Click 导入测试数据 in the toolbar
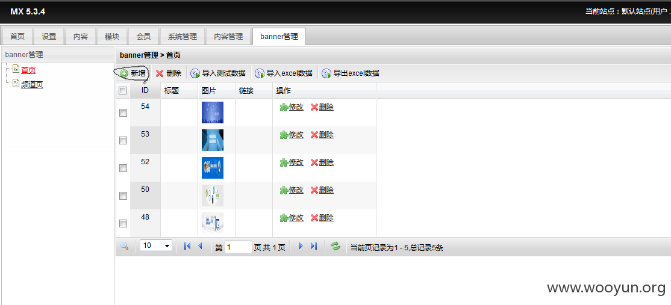 (218, 73)
